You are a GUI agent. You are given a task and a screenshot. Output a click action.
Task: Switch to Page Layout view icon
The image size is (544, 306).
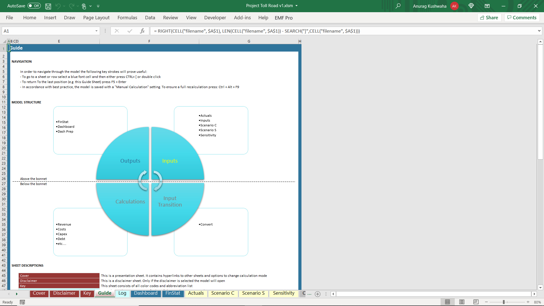462,302
